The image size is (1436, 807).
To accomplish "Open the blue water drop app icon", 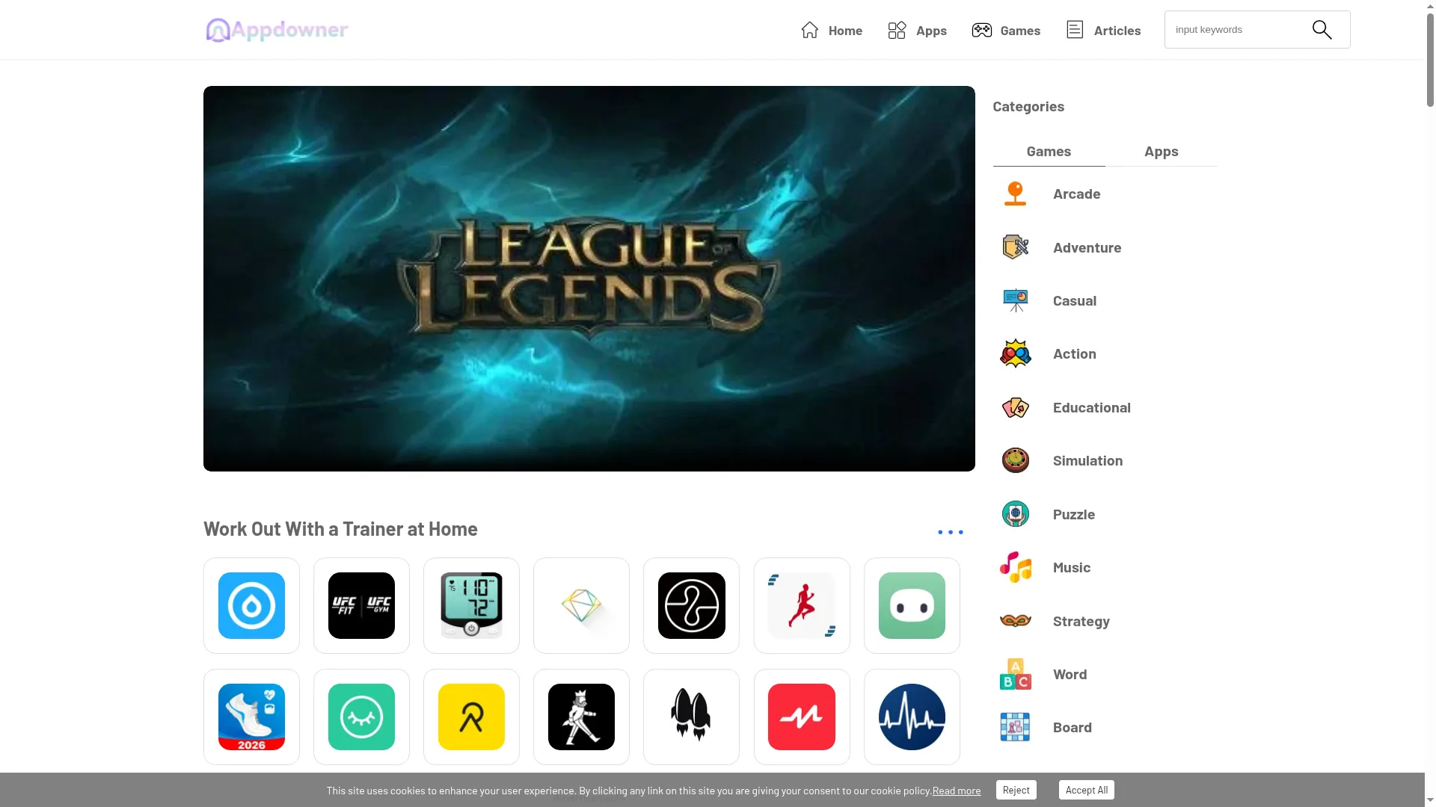I will point(251,605).
